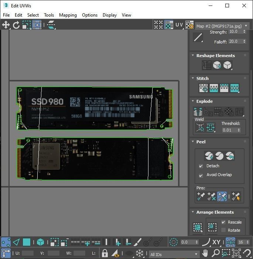Open texture properties gear-checker icon
Image resolution: width=253 pixels, height=259 pixels.
(189, 25)
